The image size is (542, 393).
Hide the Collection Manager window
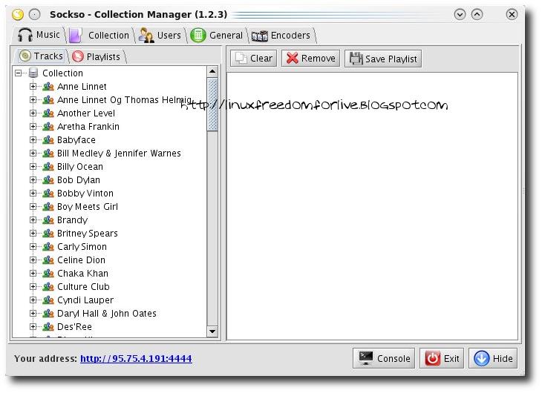493,358
